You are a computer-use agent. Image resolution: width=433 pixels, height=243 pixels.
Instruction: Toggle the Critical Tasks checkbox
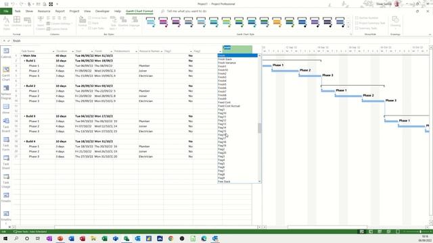pyautogui.click(x=89, y=18)
